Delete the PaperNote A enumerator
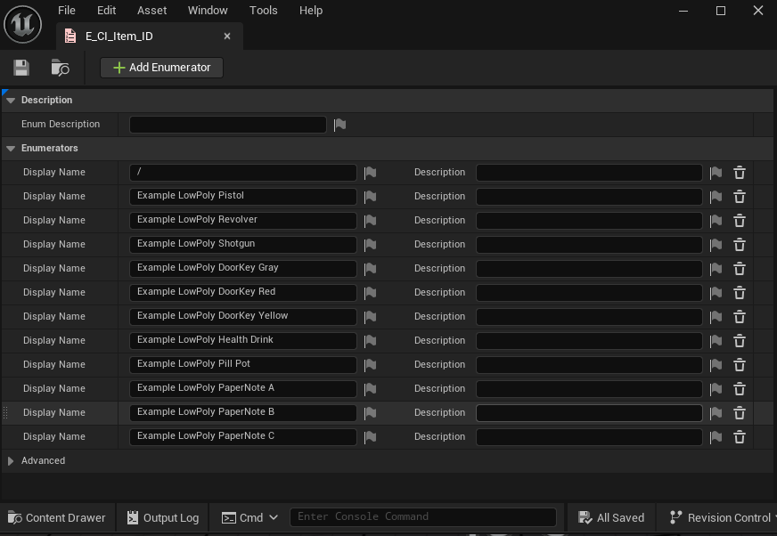 (740, 389)
